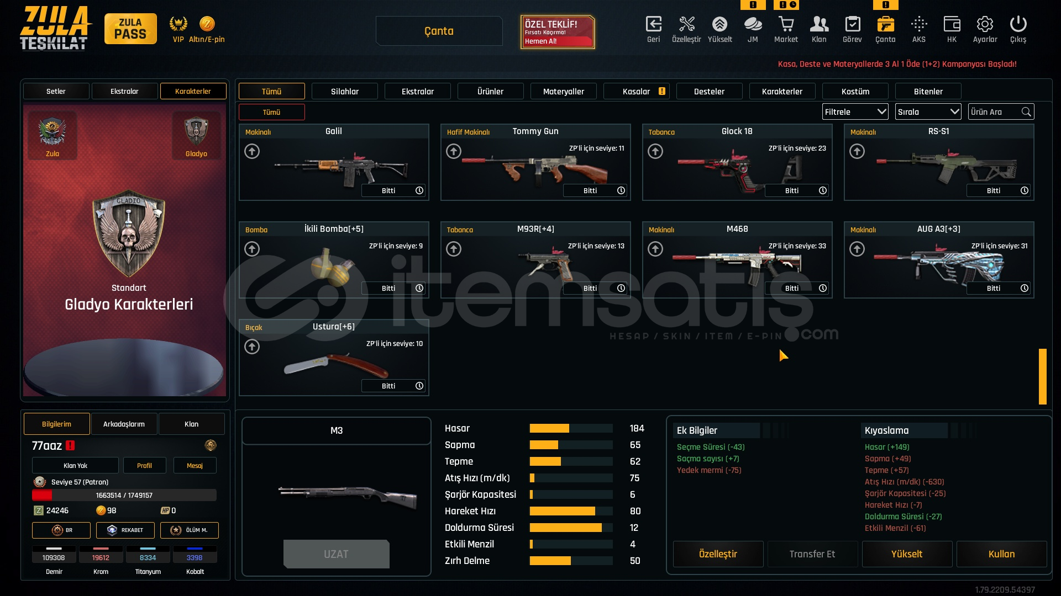Click the Kullan button
1061x596 pixels.
click(x=1001, y=554)
